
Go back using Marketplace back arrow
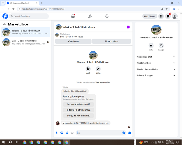click(x=4, y=24)
